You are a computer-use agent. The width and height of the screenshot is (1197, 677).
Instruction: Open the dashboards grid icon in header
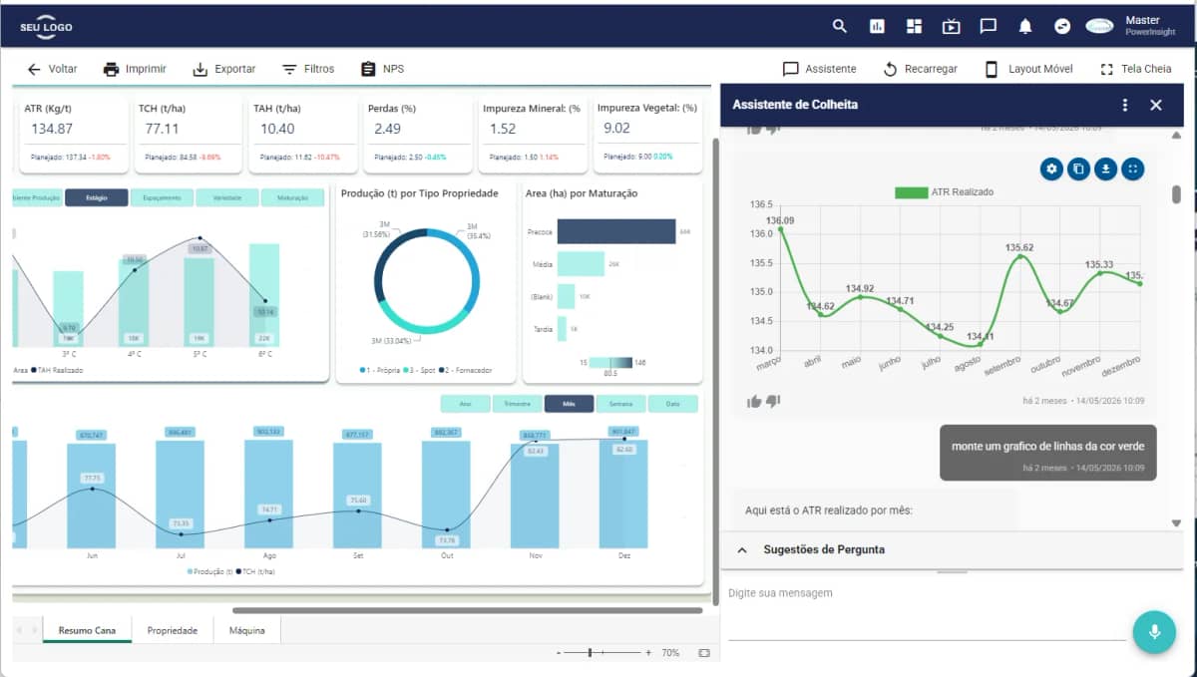pos(914,26)
